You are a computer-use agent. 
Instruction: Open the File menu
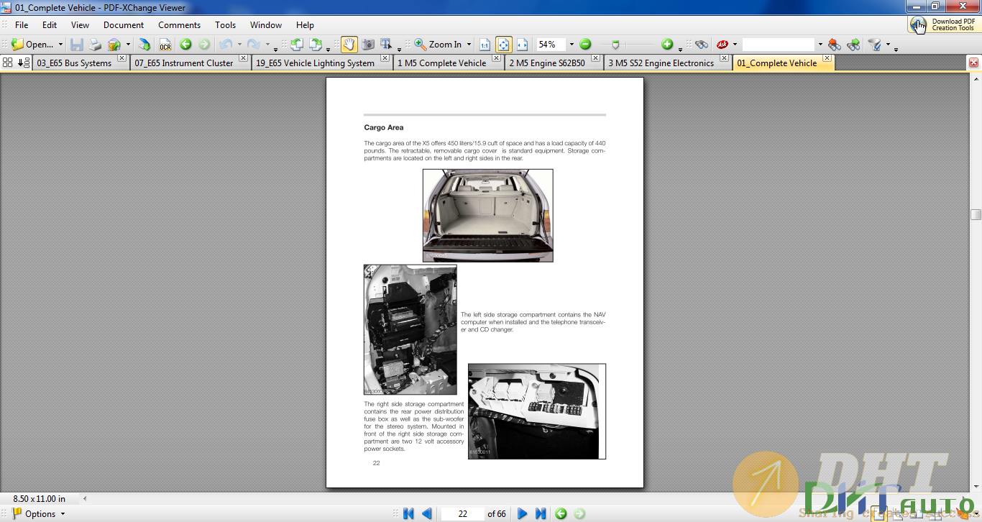22,25
